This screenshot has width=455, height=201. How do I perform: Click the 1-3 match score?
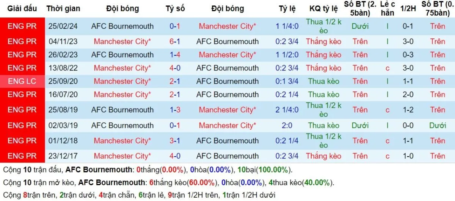click(x=175, y=110)
